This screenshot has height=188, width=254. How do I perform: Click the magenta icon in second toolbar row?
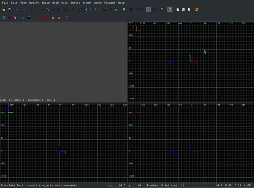click(15, 18)
